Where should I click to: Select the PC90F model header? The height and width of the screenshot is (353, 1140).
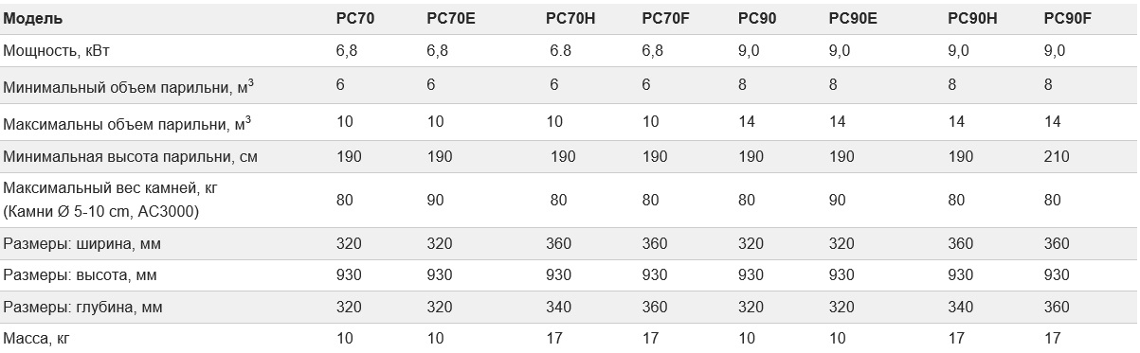click(1067, 17)
